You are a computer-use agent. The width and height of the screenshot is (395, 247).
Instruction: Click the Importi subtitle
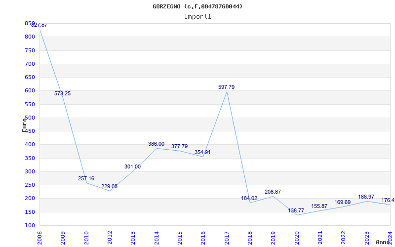tap(197, 17)
